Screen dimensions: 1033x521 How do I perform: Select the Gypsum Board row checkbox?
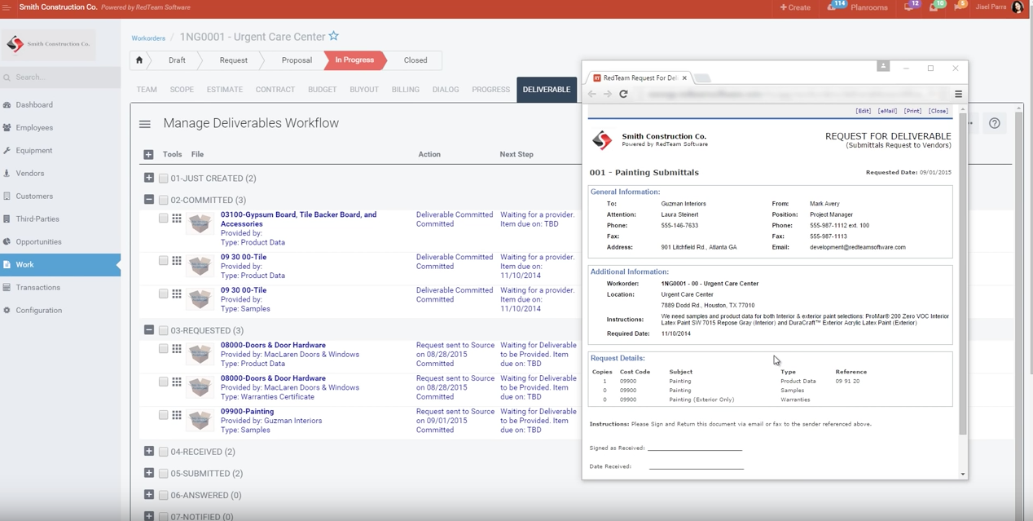click(164, 219)
